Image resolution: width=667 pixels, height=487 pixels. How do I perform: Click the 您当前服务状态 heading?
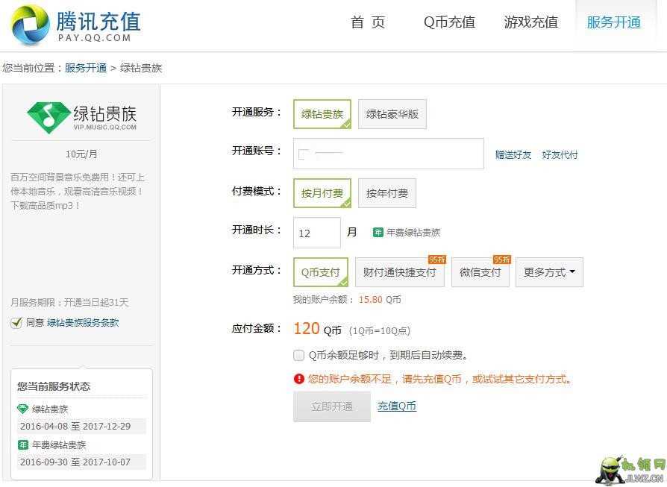(54, 386)
